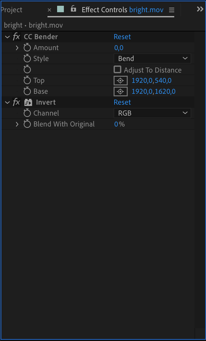Toggle the Style stopwatch animation icon
Screen dimensions: 206x341
27,59
